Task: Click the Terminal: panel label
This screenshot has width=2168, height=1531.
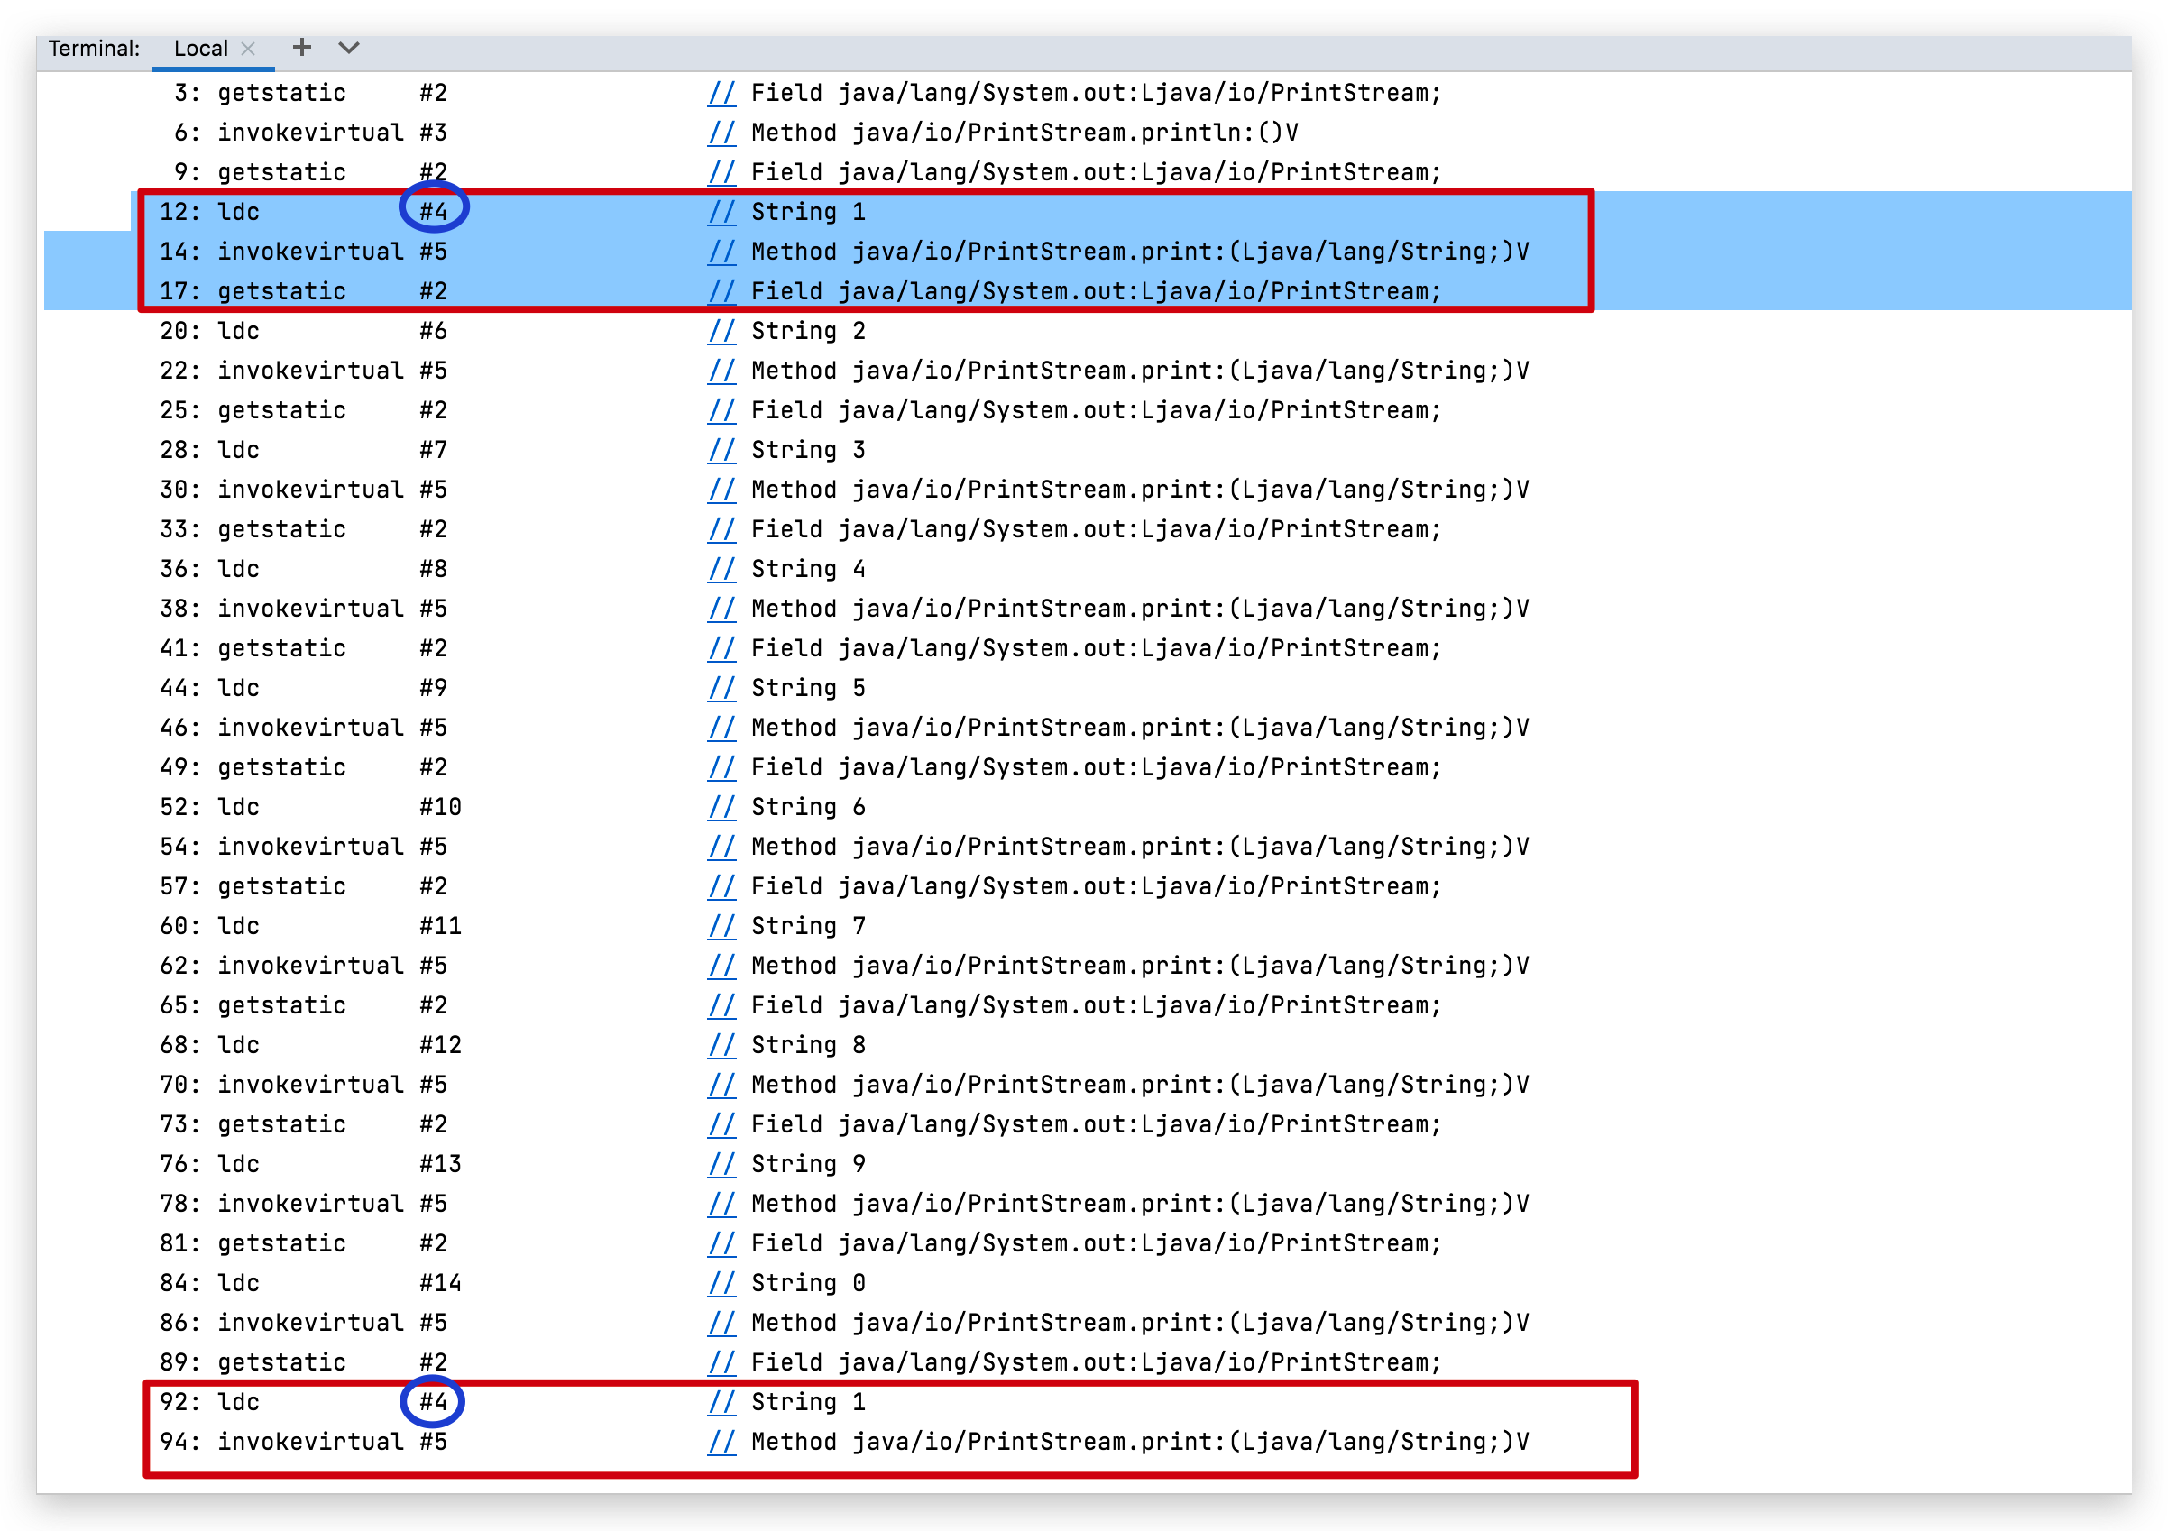Action: coord(94,48)
